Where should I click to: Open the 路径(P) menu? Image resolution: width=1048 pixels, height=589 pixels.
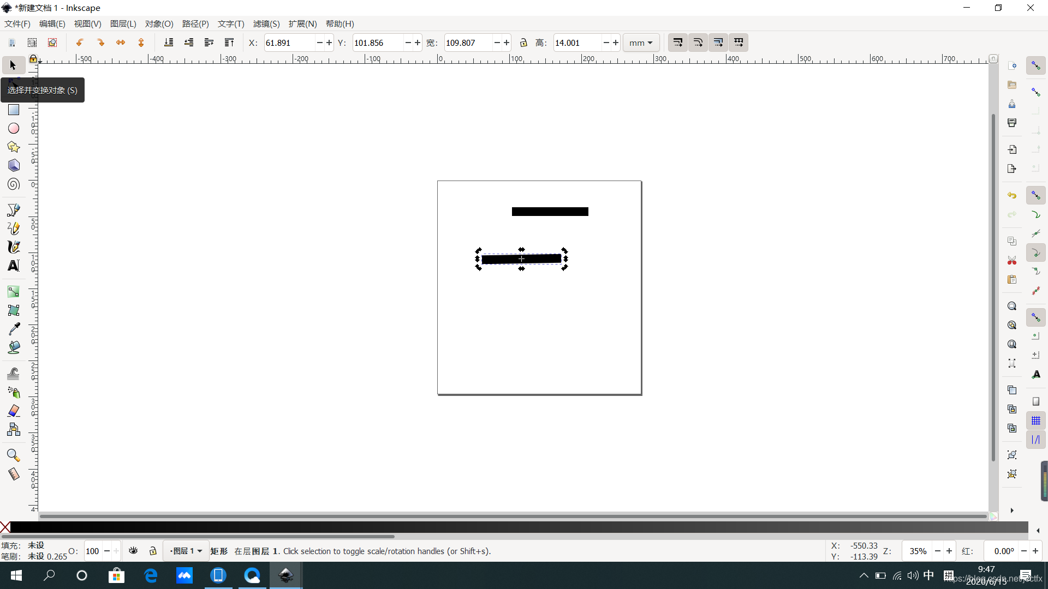tap(195, 23)
